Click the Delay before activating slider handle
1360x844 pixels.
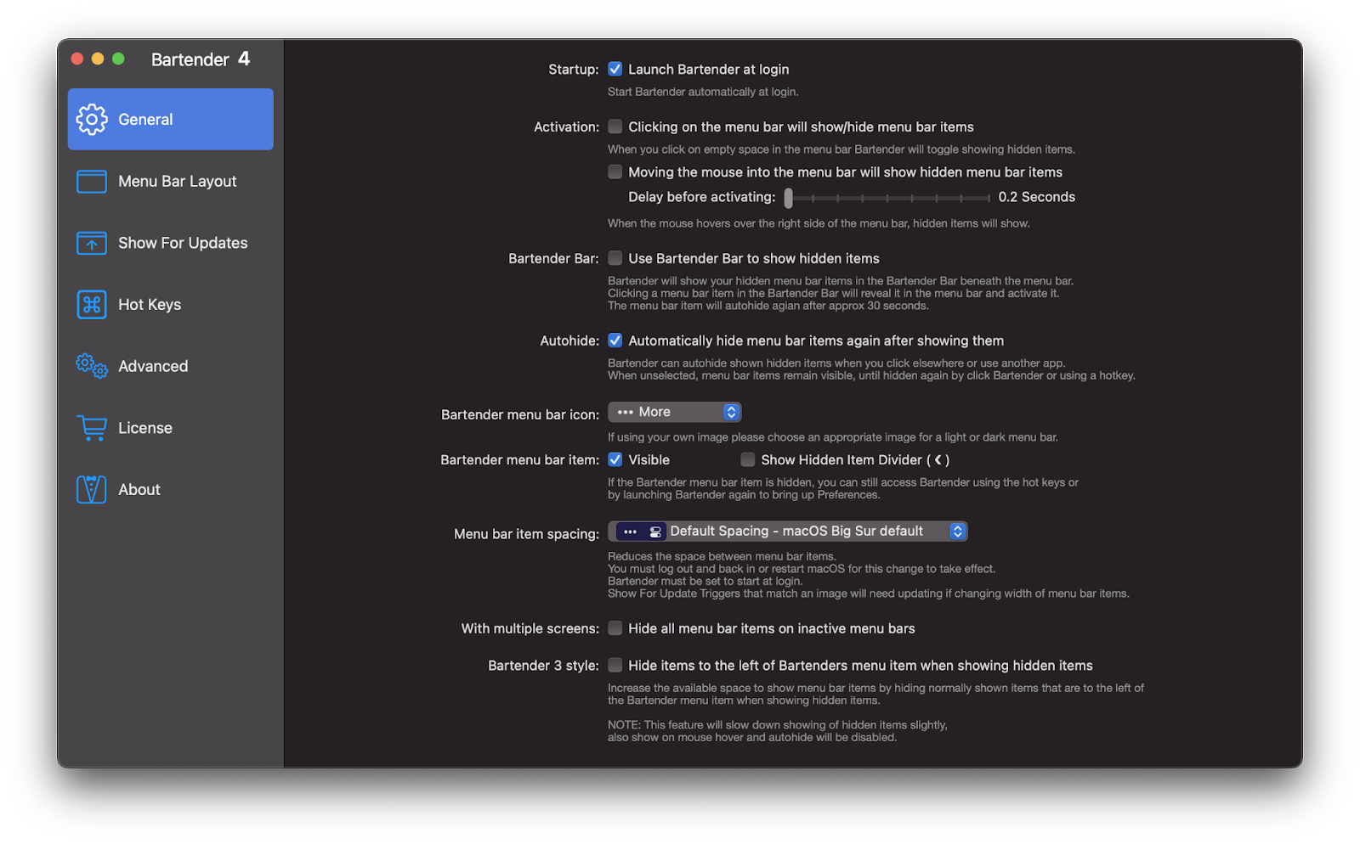coord(789,198)
